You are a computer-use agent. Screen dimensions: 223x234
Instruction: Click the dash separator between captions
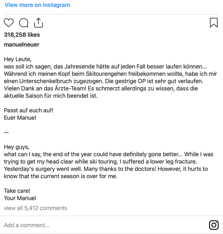tap(6, 132)
